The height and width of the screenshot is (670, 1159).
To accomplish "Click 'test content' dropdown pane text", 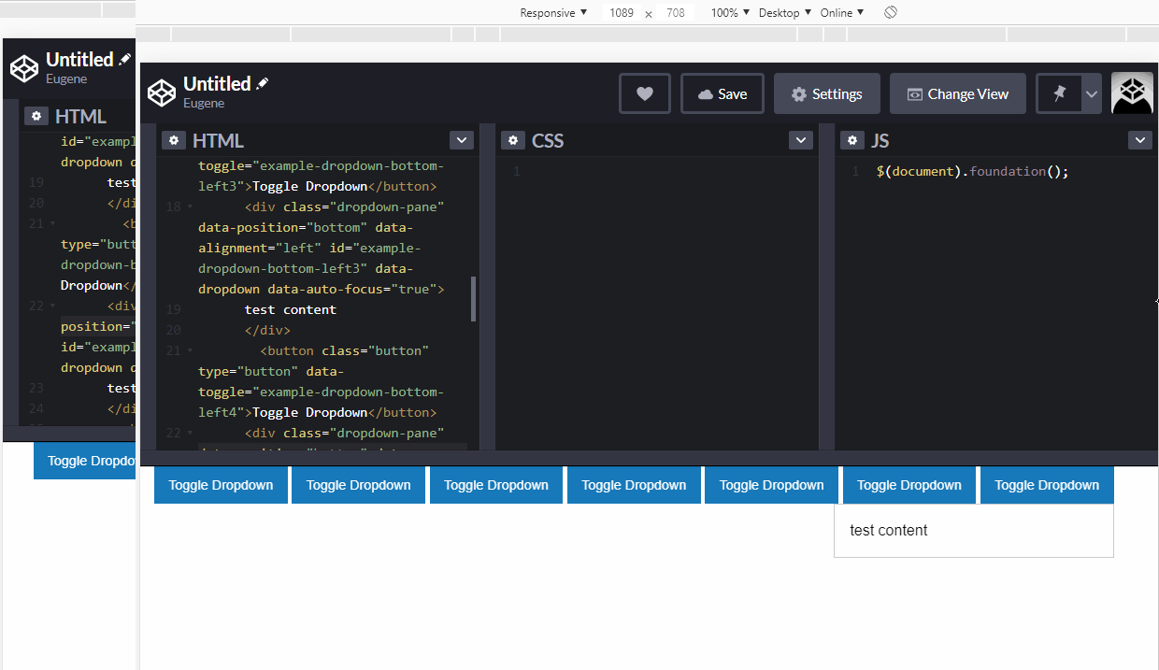I will click(x=889, y=530).
